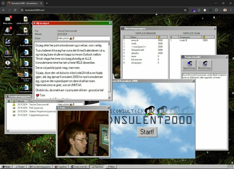Click the message scrollbar down arrow

(x=109, y=98)
